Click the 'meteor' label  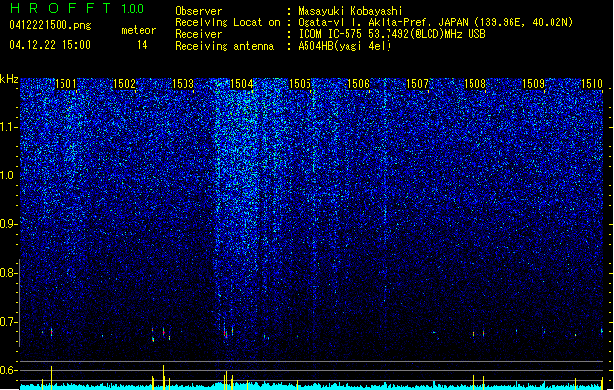(x=139, y=30)
